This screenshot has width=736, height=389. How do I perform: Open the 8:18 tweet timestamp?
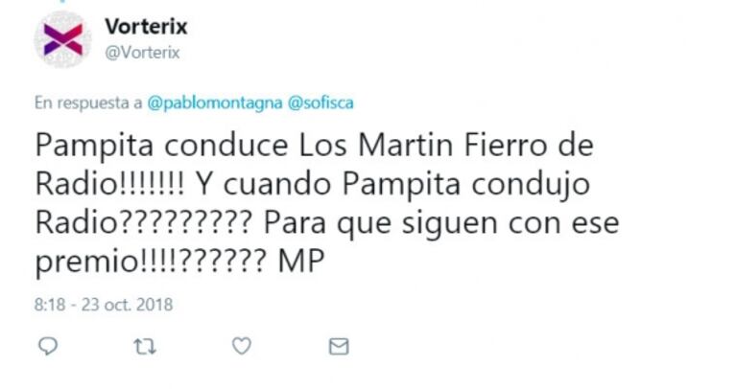[50, 305]
